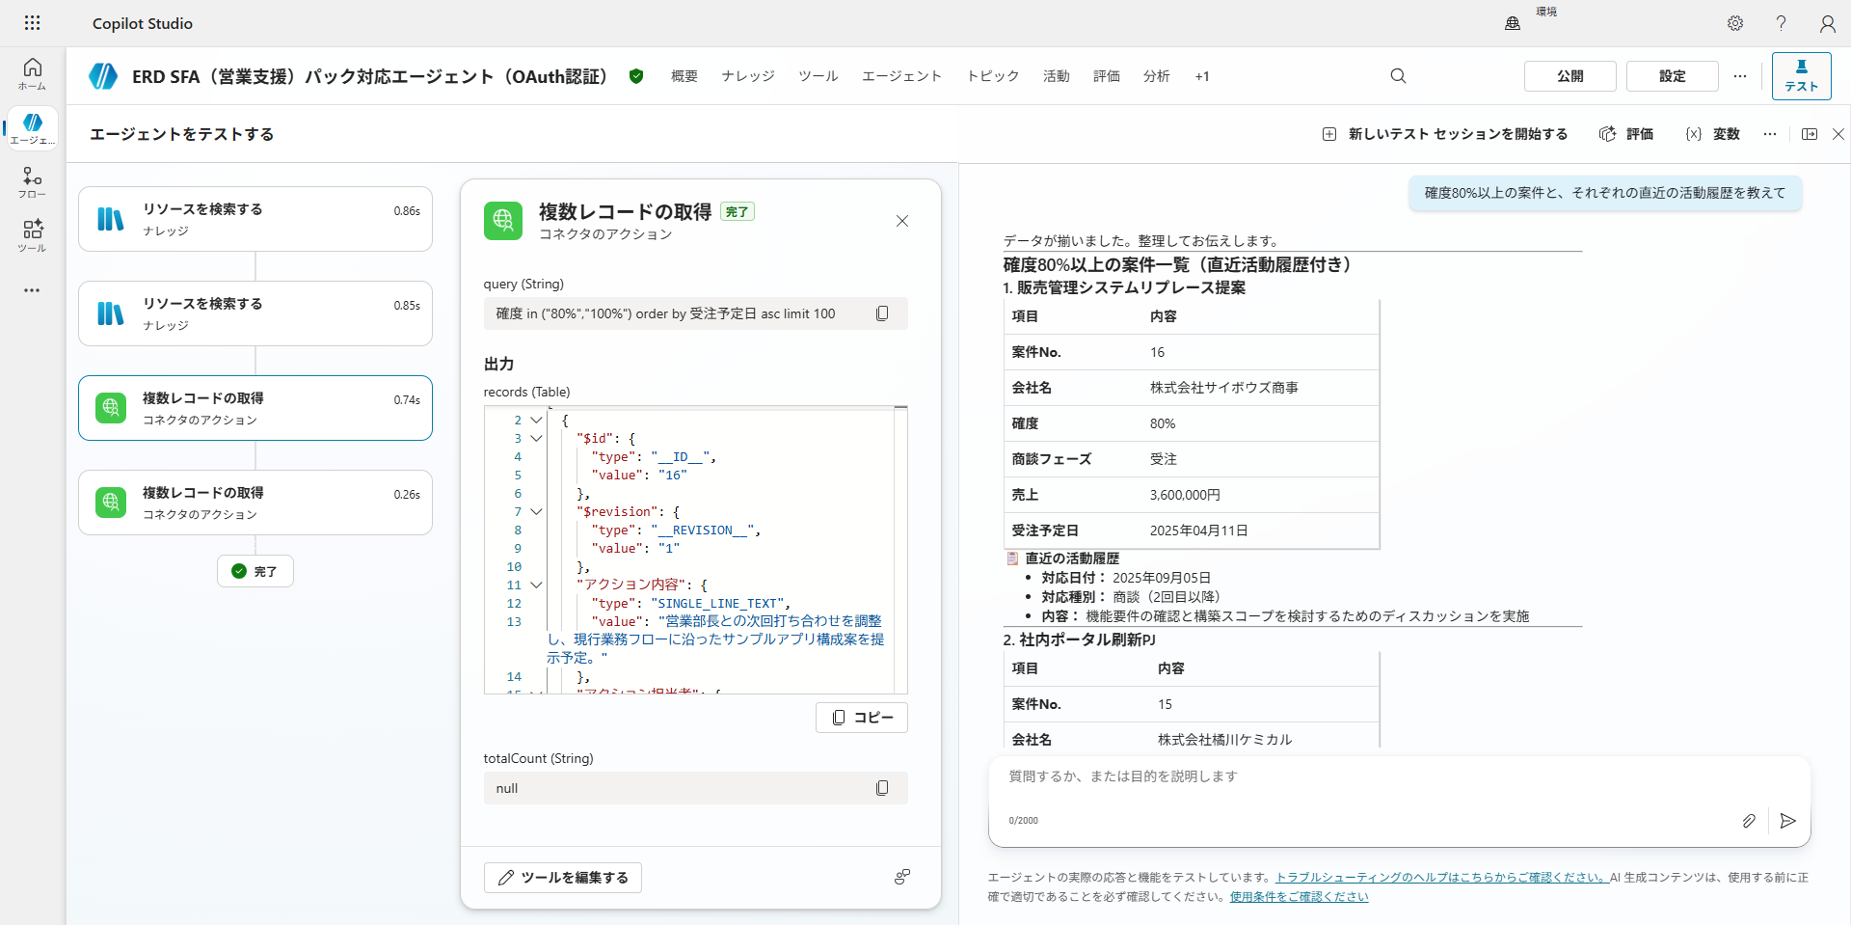Click the Copilot Studio agent logo
This screenshot has width=1851, height=925.
103,76
